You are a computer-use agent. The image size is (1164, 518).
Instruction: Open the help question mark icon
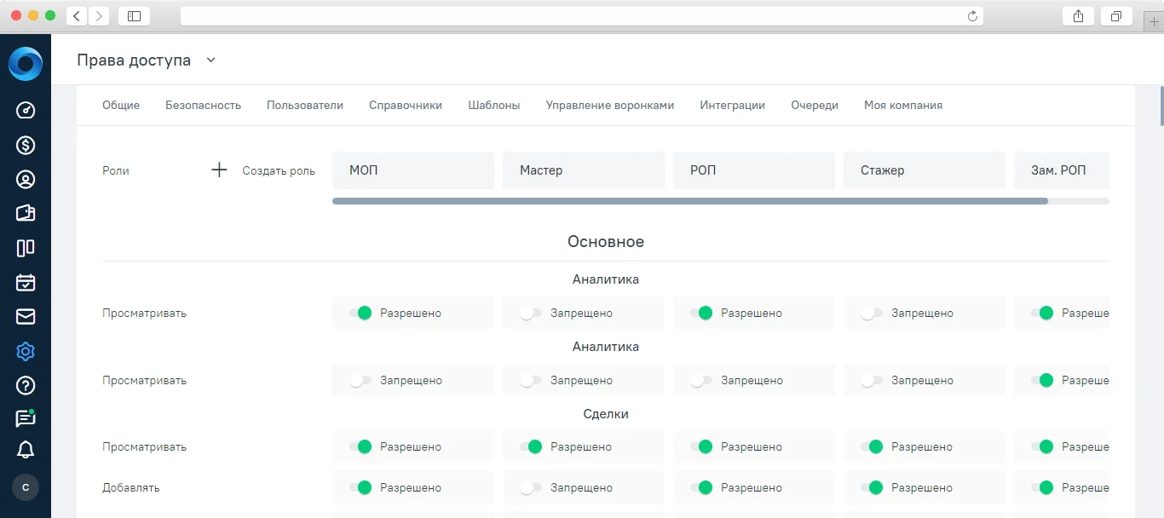(26, 385)
